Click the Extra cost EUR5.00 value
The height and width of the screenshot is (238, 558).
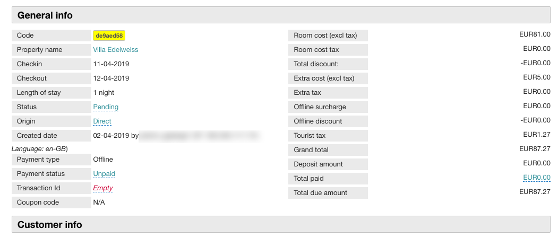tap(537, 78)
